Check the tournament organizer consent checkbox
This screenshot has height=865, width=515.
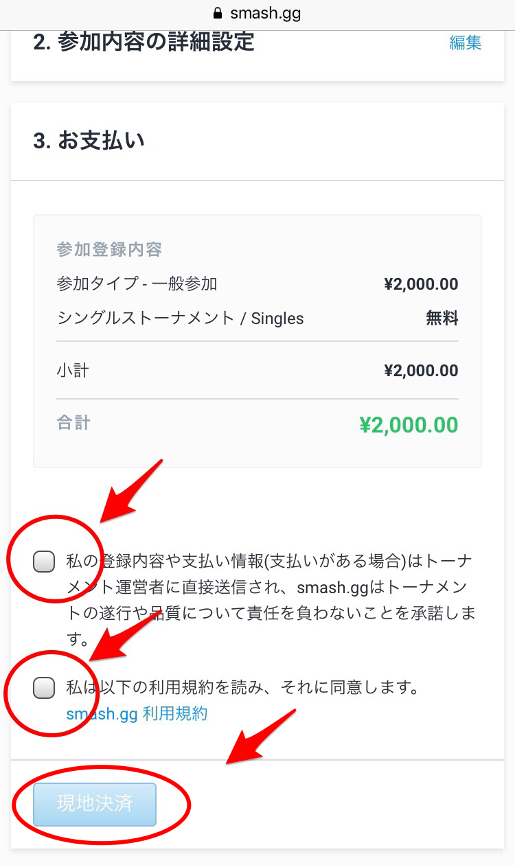[44, 562]
